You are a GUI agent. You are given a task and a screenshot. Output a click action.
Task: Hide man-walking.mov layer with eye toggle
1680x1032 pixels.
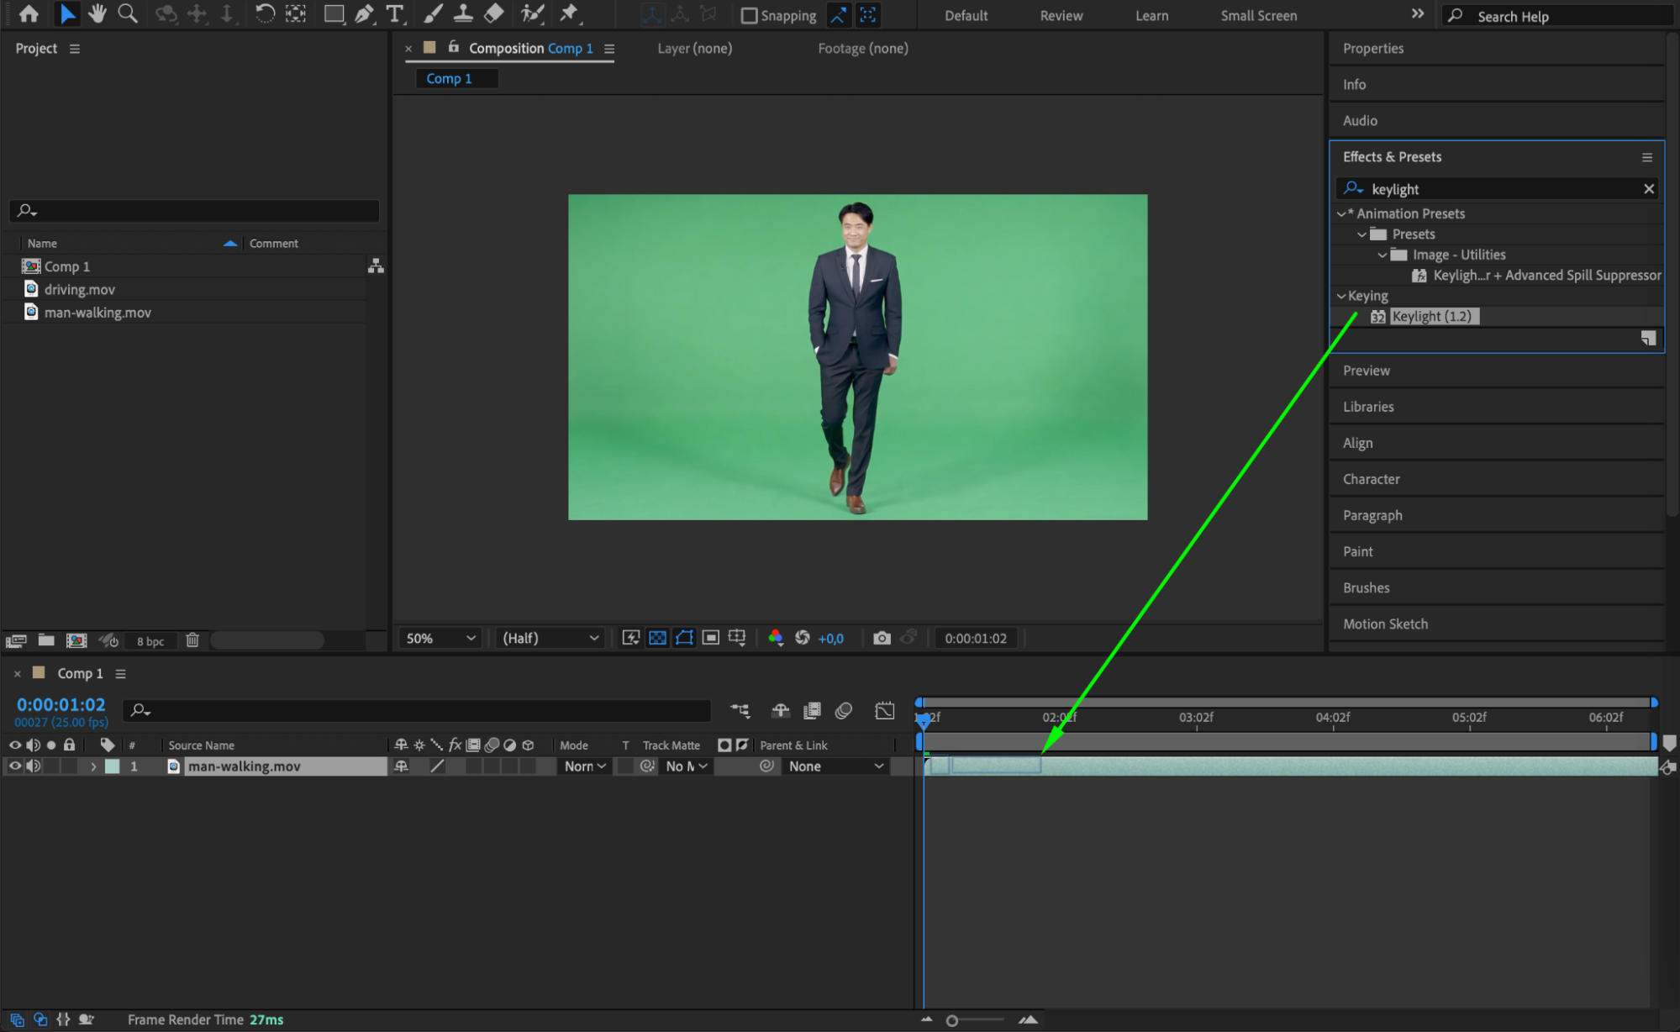pyautogui.click(x=15, y=766)
